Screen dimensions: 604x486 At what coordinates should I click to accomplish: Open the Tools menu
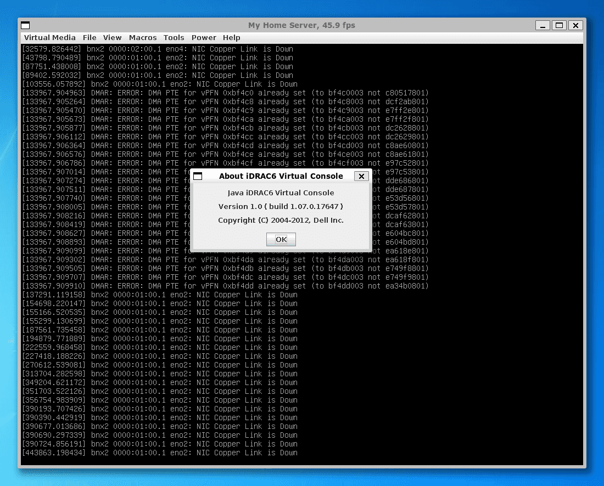pyautogui.click(x=174, y=37)
